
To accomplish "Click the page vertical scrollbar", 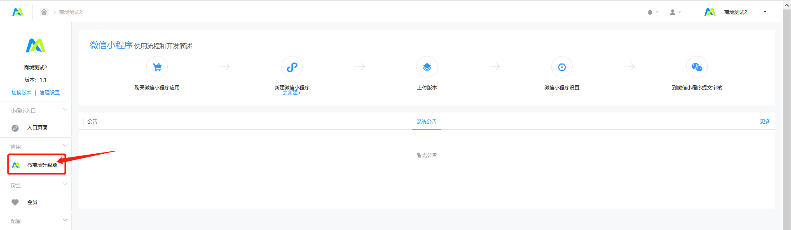I will click(x=786, y=120).
